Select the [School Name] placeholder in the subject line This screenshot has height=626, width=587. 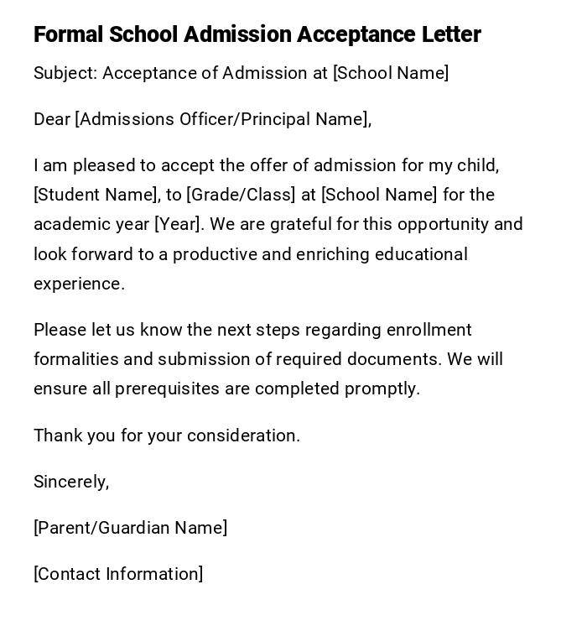click(x=391, y=73)
